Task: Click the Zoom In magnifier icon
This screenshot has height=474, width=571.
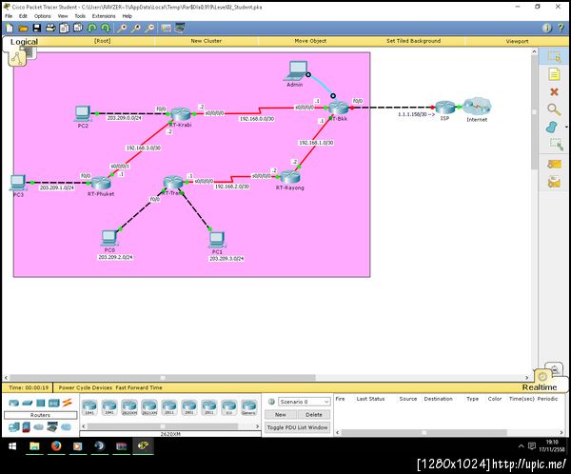Action: (x=122, y=28)
